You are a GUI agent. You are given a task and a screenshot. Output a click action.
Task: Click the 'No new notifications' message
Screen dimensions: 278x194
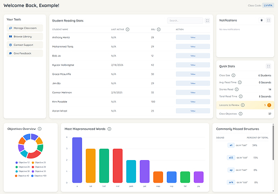pyautogui.click(x=229, y=29)
